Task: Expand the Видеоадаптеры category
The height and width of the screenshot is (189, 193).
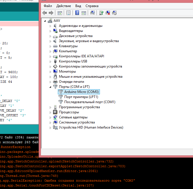Action: point(51,31)
